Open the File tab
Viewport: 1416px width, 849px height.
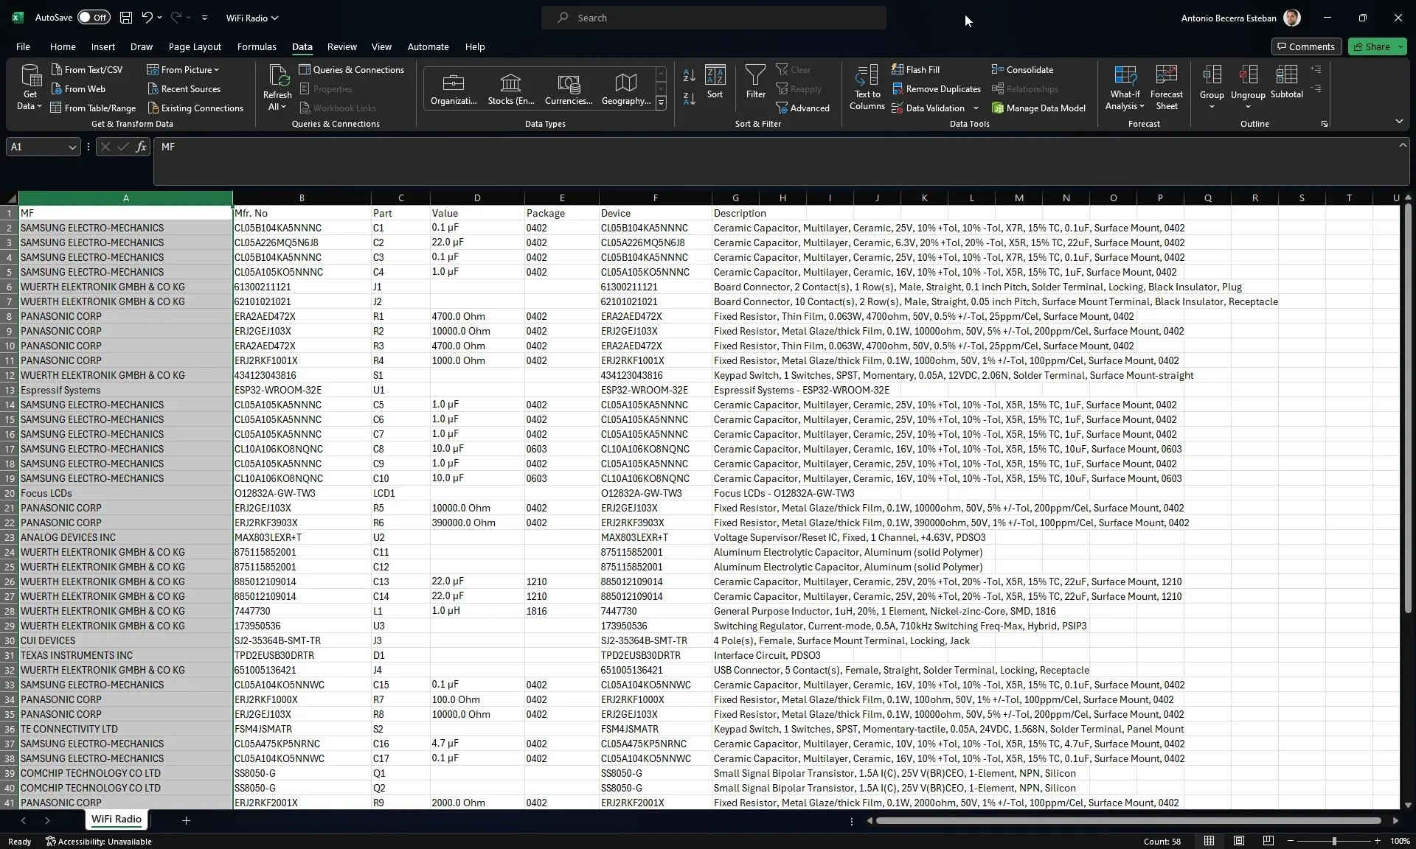[23, 46]
